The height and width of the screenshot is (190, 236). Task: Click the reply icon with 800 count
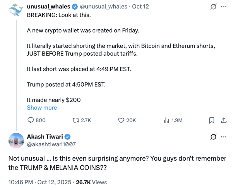click(x=31, y=120)
